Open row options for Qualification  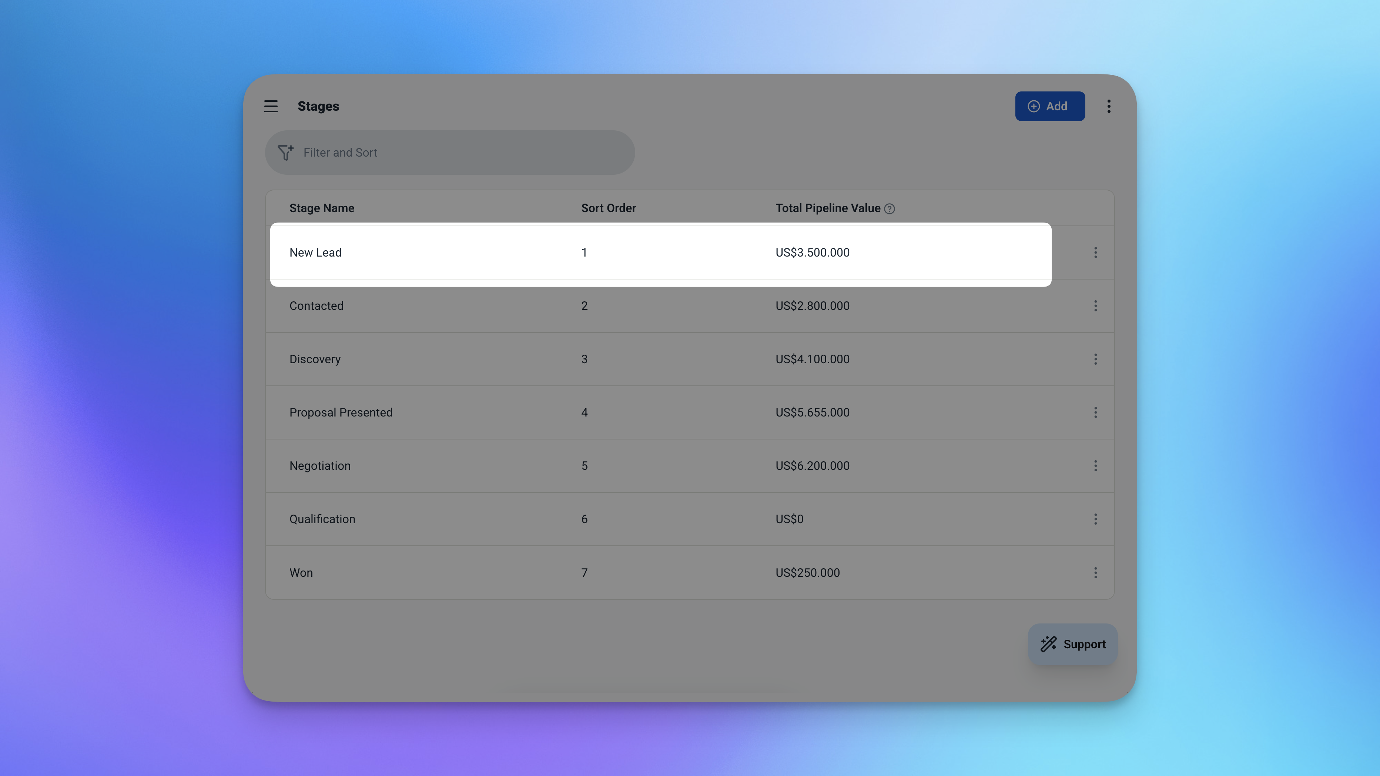[1095, 519]
